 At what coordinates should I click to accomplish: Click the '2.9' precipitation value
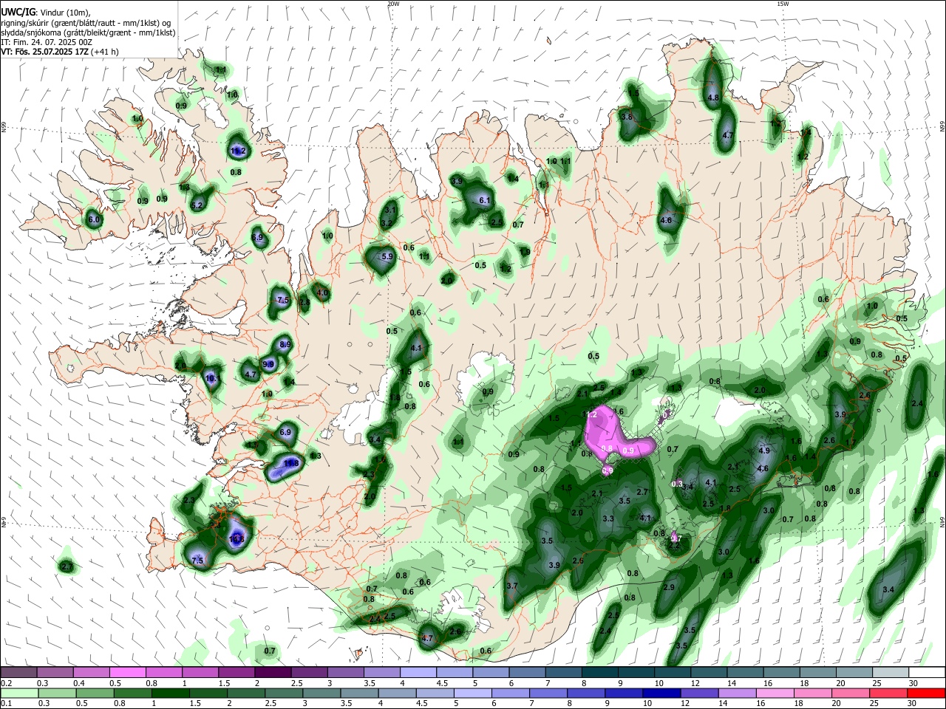[x=670, y=587]
